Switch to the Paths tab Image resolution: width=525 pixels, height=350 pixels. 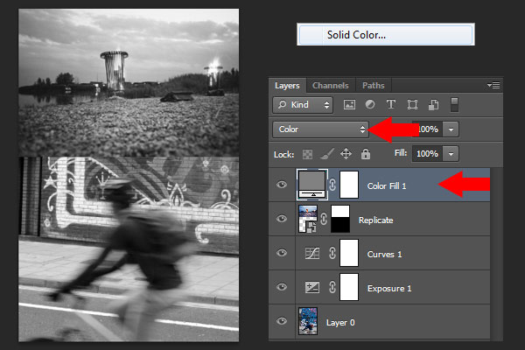coord(374,86)
